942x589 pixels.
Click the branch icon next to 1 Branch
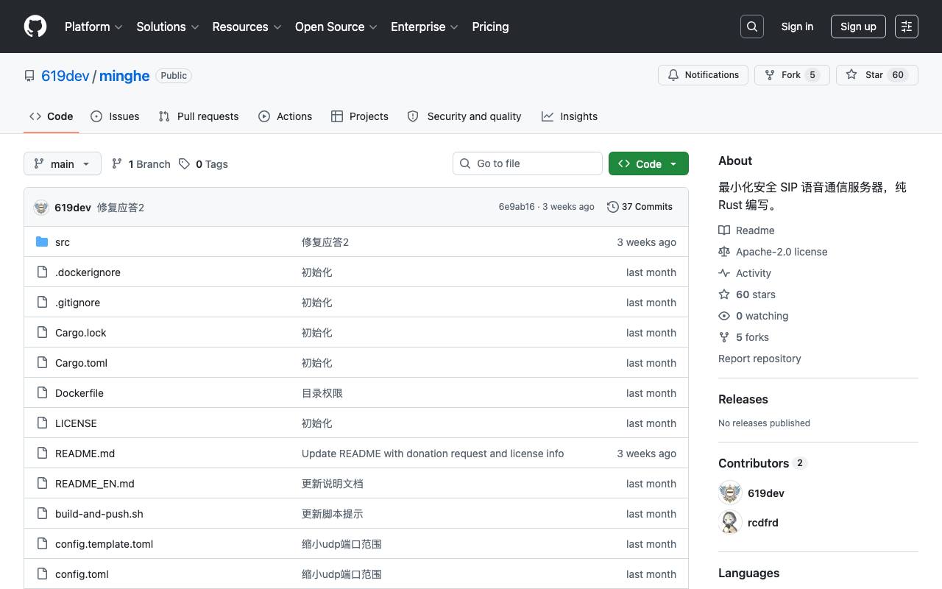[117, 164]
